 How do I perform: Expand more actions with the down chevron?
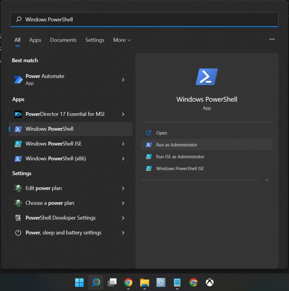point(267,180)
